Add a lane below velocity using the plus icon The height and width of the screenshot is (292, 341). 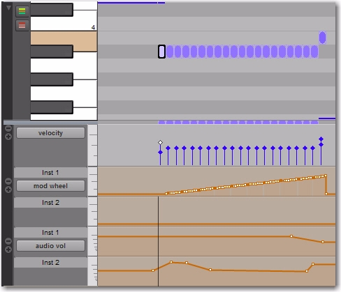coord(8,137)
